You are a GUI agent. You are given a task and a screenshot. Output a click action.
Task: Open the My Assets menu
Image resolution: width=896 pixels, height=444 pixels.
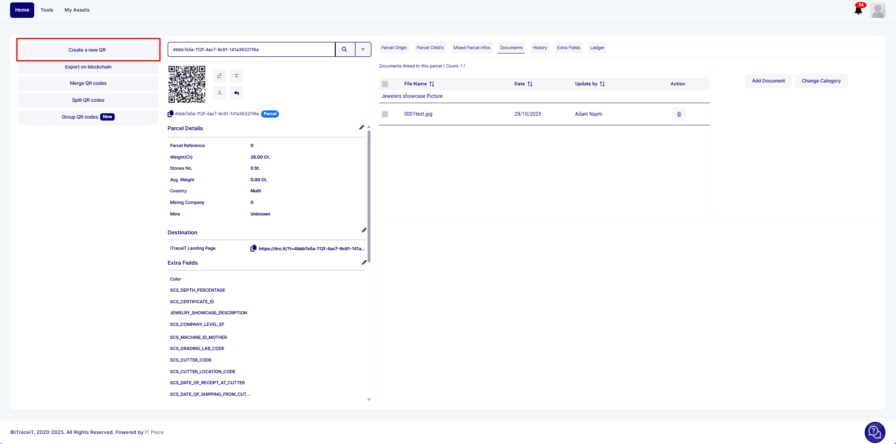pyautogui.click(x=77, y=10)
